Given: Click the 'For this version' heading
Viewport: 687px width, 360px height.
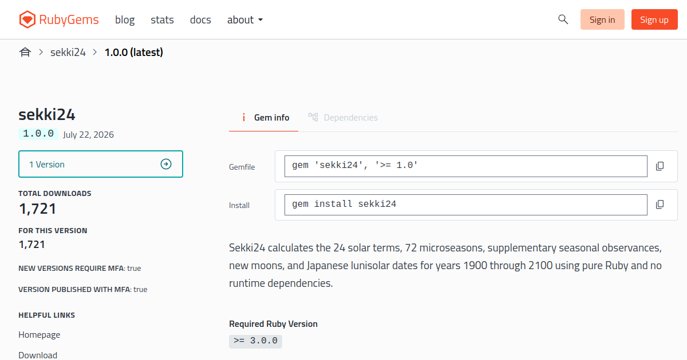Looking at the screenshot, I should pyautogui.click(x=53, y=230).
